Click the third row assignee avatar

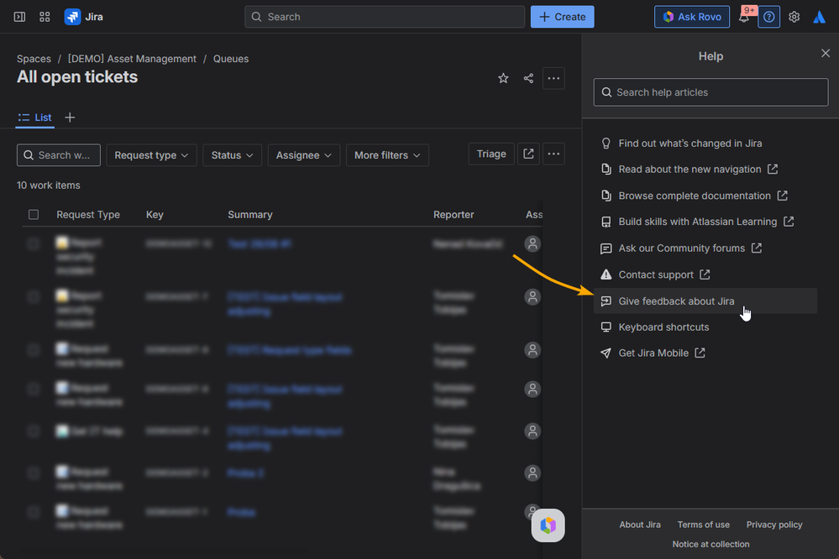coord(532,350)
